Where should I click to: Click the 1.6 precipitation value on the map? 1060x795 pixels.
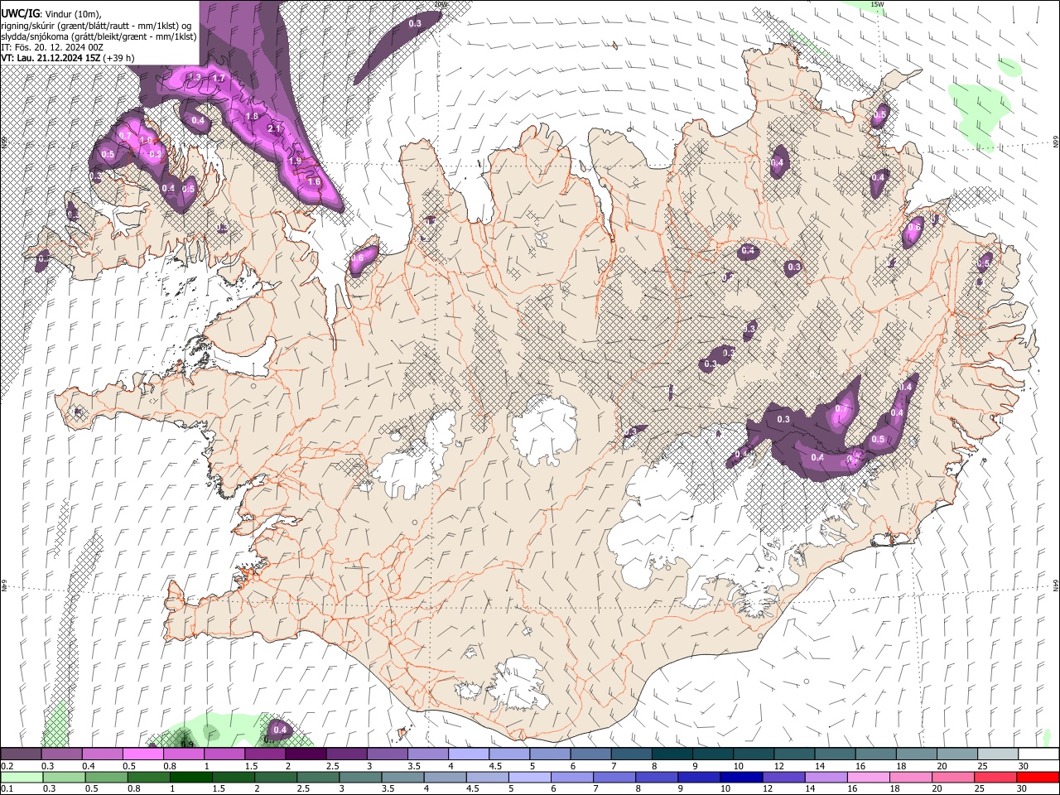coord(314,181)
